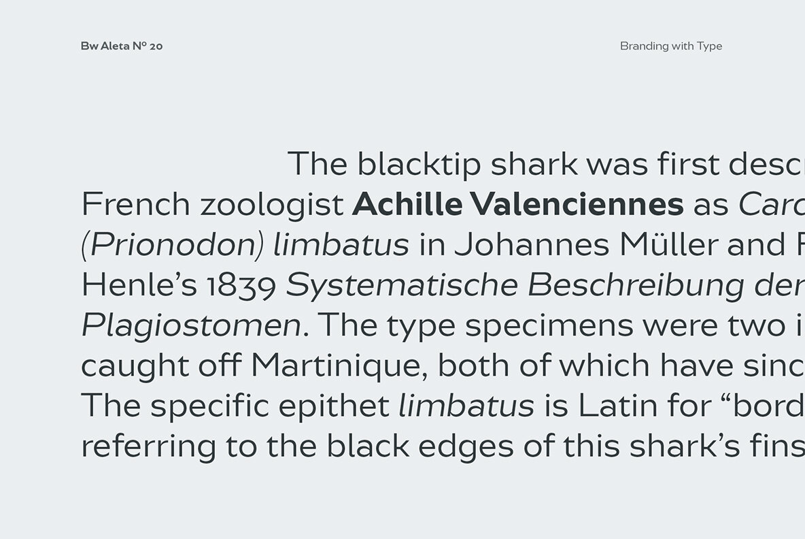Click the 'Branding with Type' label
This screenshot has width=805, height=539.
[x=671, y=46]
